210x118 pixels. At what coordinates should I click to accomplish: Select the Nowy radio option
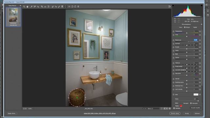point(178,27)
